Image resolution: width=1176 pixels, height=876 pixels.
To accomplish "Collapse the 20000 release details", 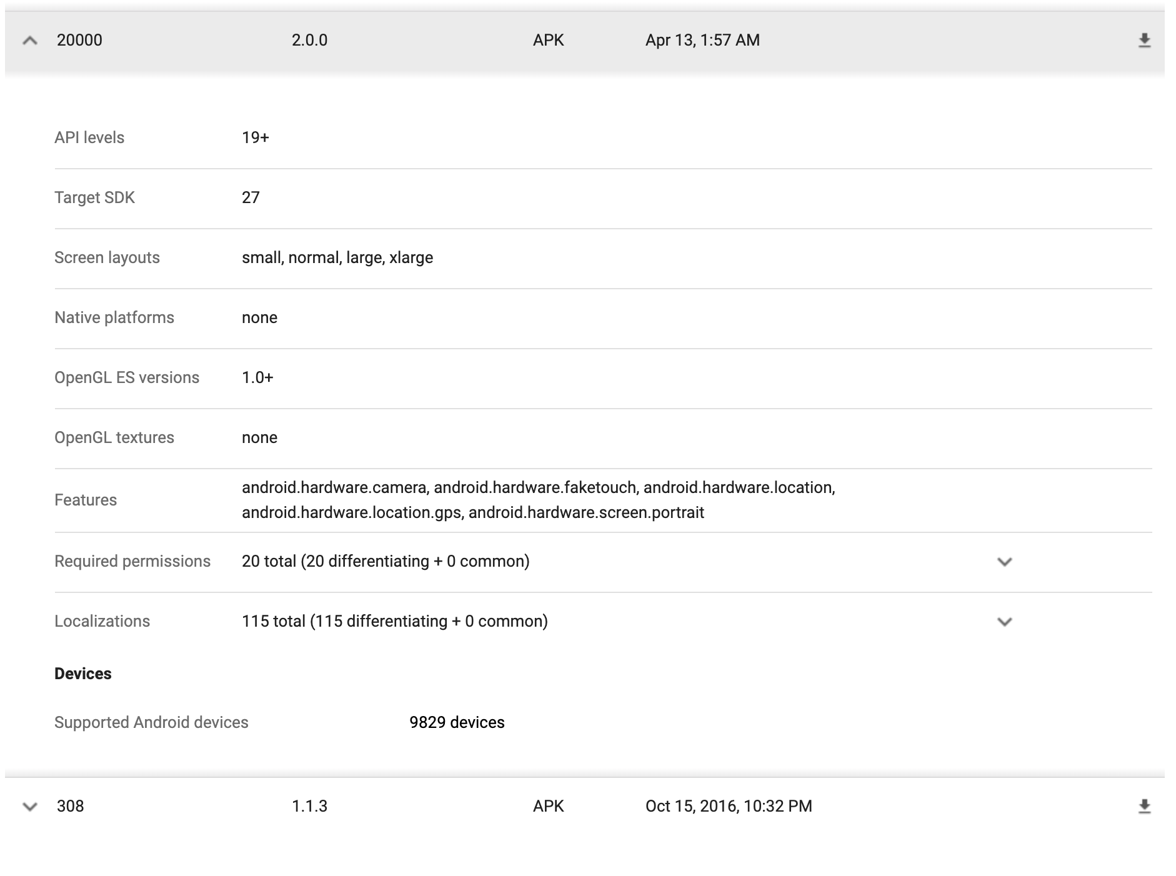I will 29,41.
